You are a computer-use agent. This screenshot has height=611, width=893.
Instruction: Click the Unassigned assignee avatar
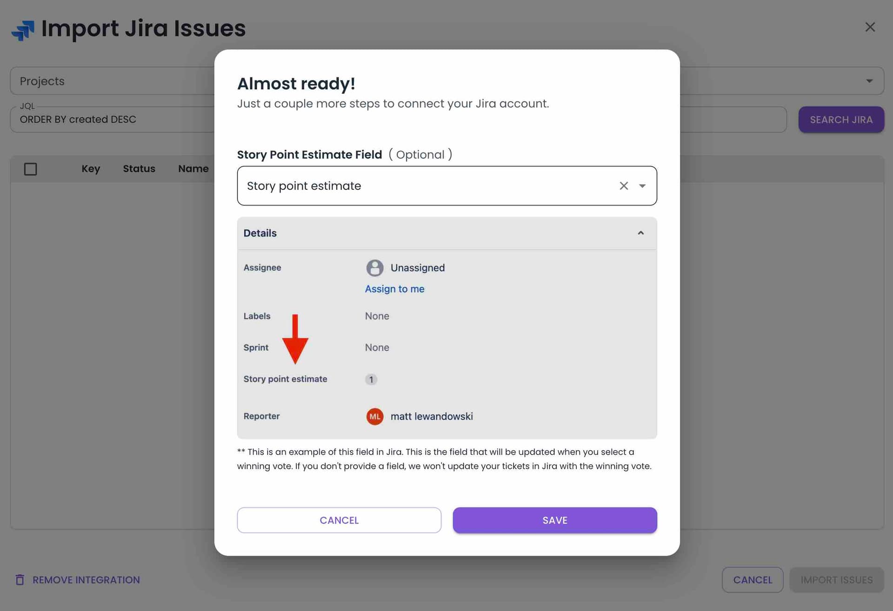[374, 268]
